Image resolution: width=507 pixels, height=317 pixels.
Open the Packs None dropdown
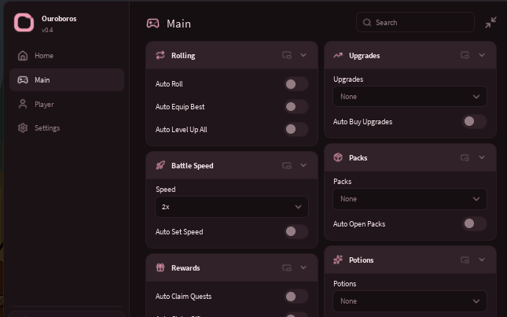[x=410, y=199]
